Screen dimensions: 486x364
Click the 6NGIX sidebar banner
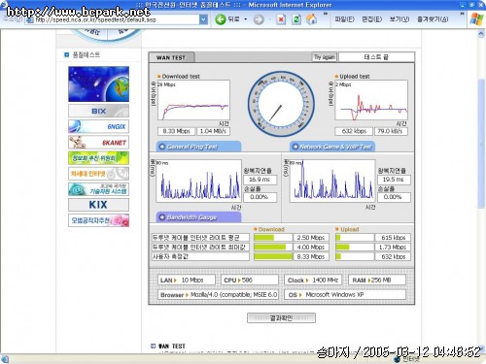[x=98, y=126]
